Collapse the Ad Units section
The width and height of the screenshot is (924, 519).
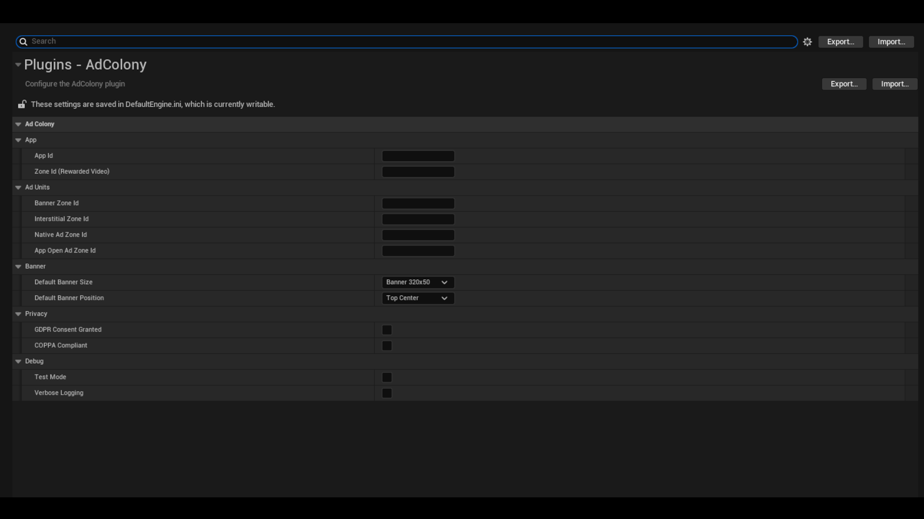coord(18,187)
